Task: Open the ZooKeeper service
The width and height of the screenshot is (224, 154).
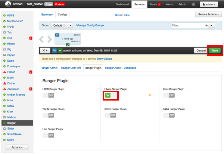Action: click(x=13, y=67)
